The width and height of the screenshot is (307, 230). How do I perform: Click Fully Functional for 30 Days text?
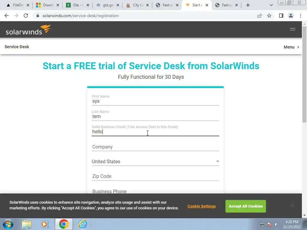(x=151, y=77)
